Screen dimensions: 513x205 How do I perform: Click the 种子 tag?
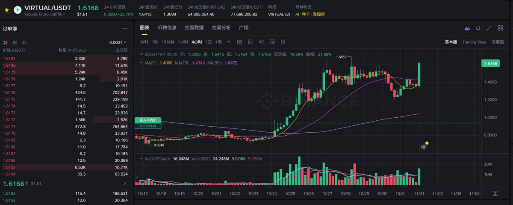pyautogui.click(x=306, y=14)
